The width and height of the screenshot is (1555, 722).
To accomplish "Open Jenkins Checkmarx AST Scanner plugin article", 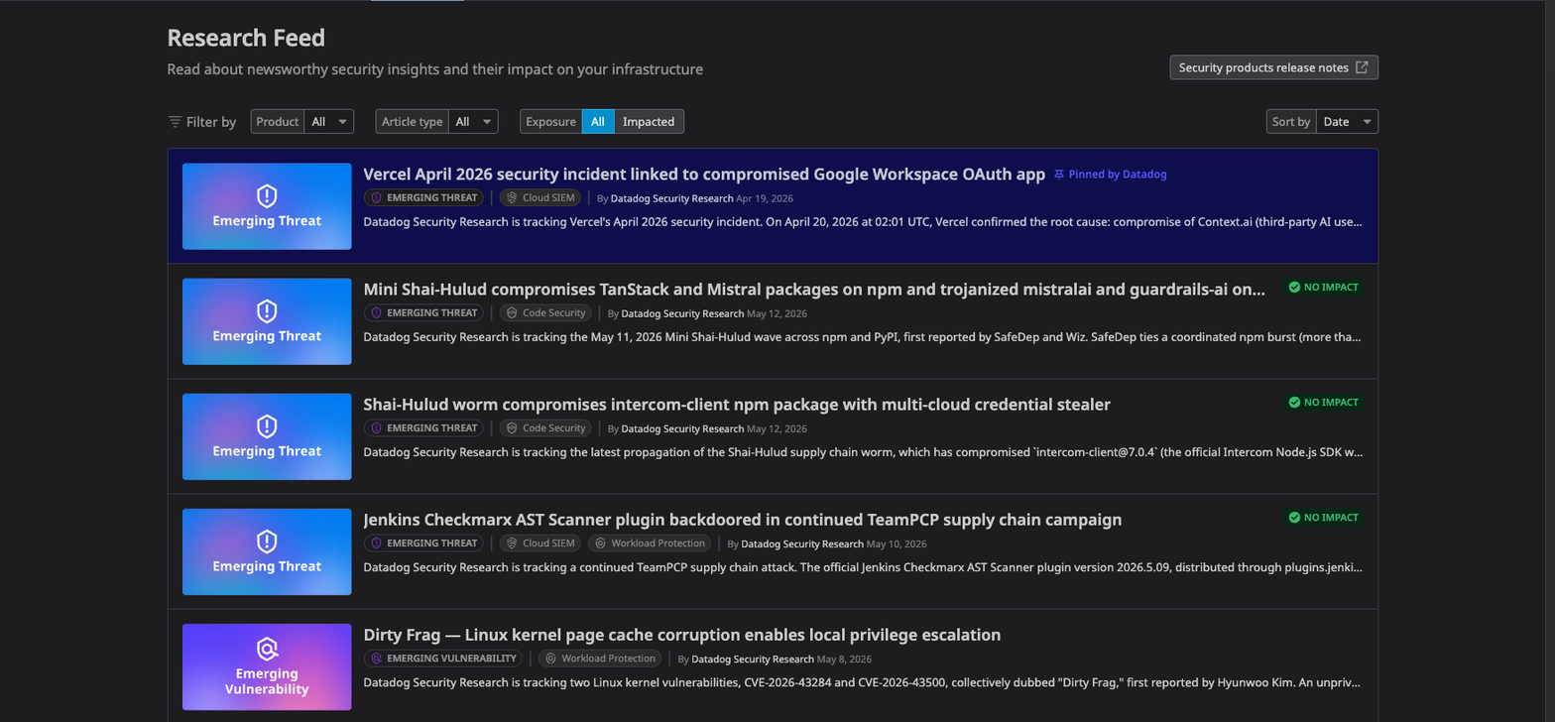I will pos(743,520).
